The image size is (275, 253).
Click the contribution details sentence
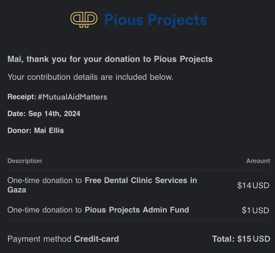[90, 77]
